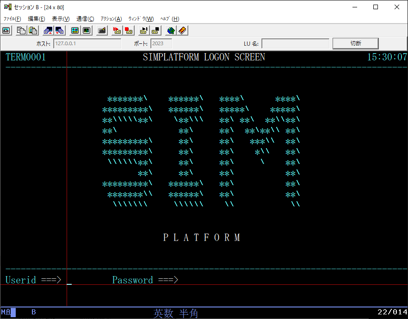
Task: Click the Paste clipboard toolbar icon
Action: tap(33, 30)
